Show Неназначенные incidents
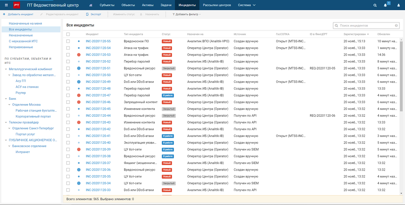The height and width of the screenshot is (205, 405). point(21,35)
